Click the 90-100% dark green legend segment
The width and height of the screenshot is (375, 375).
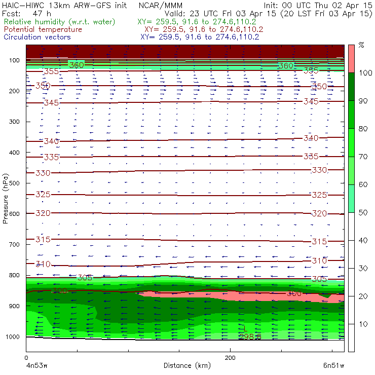click(351, 87)
